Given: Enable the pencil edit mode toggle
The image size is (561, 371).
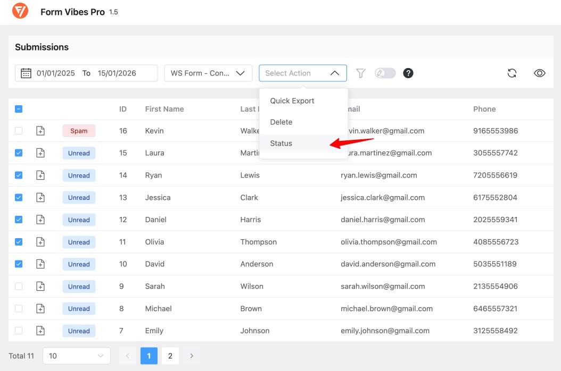Looking at the screenshot, I should 384,73.
